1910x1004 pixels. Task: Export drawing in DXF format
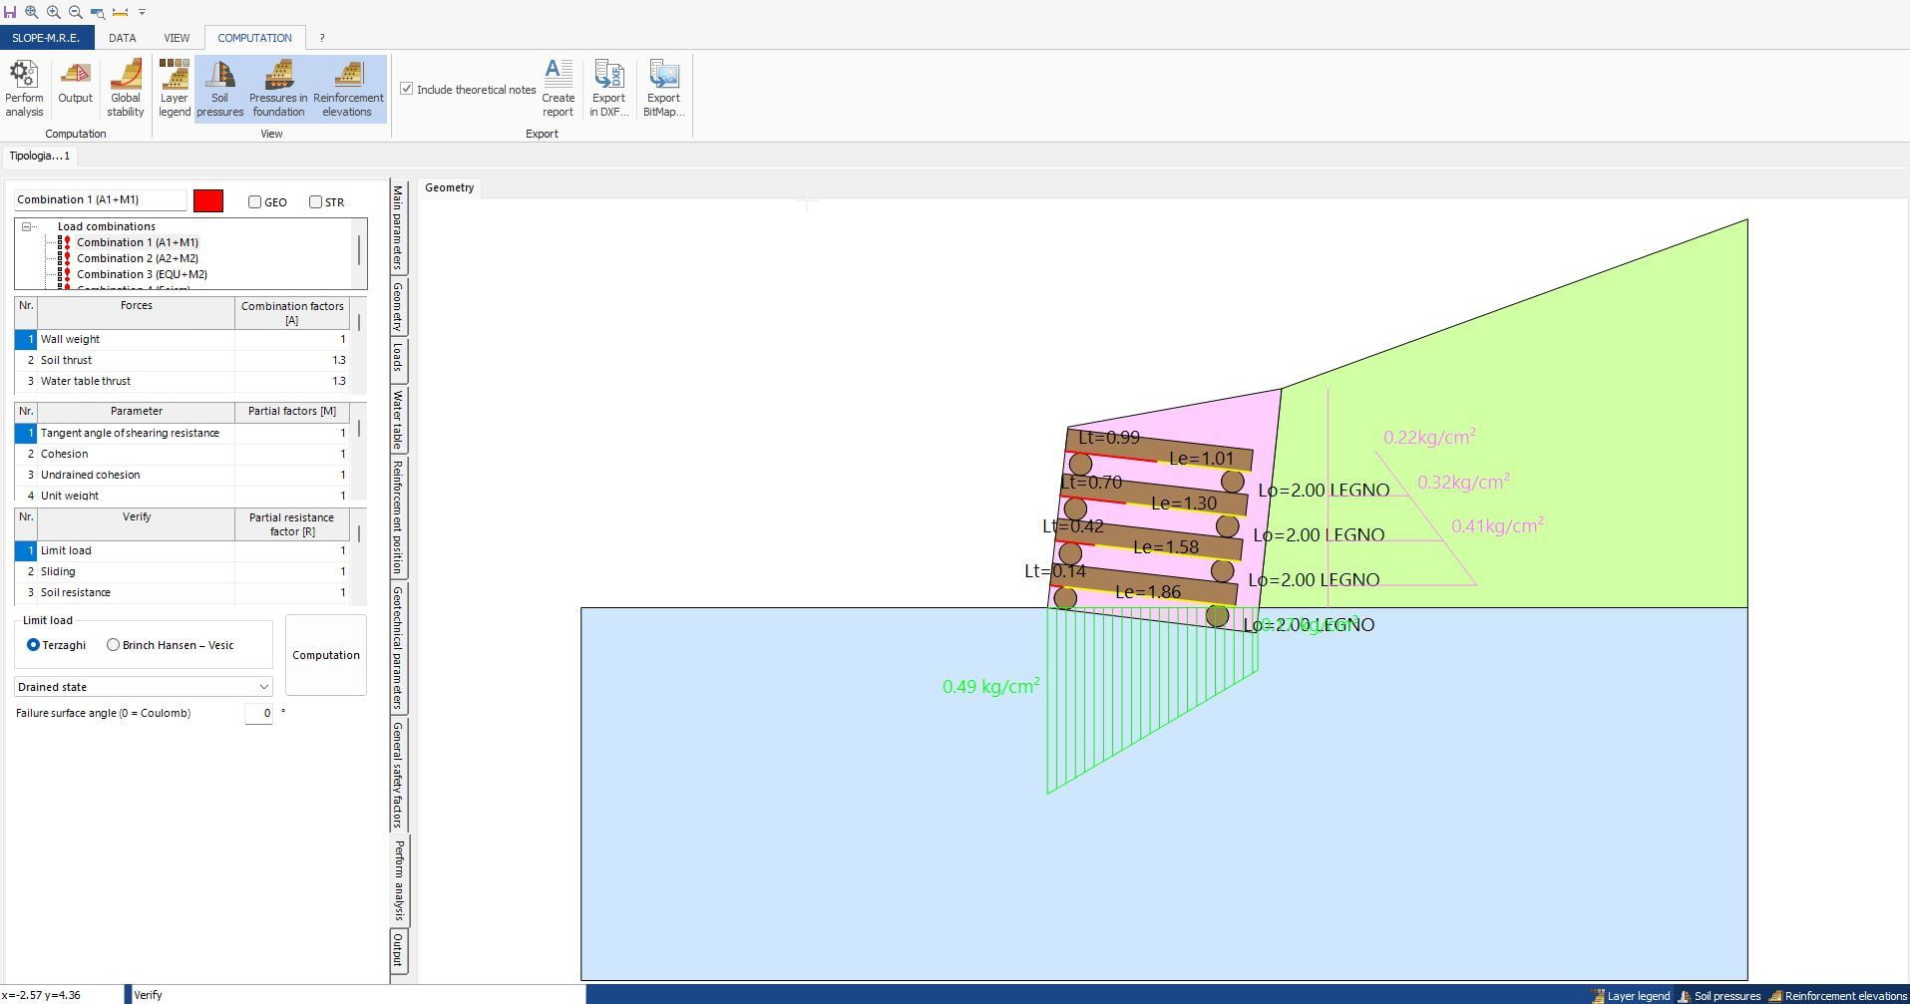point(608,88)
